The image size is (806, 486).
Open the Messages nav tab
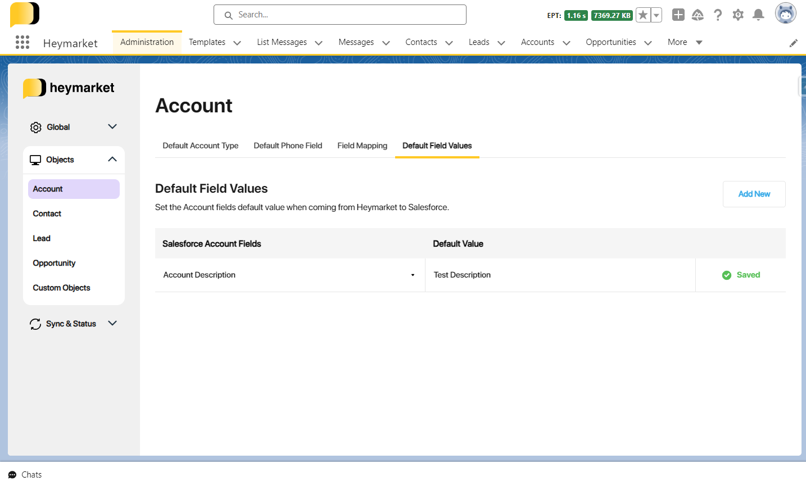point(356,42)
